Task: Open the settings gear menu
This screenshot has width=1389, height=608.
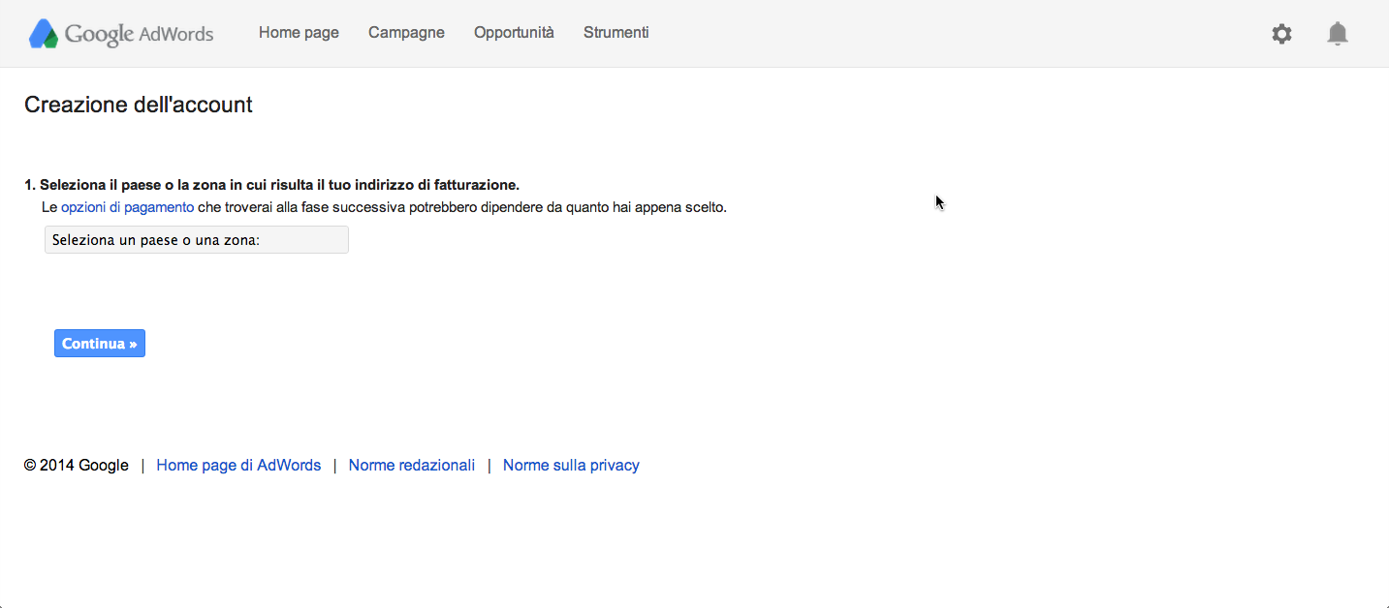Action: point(1281,34)
